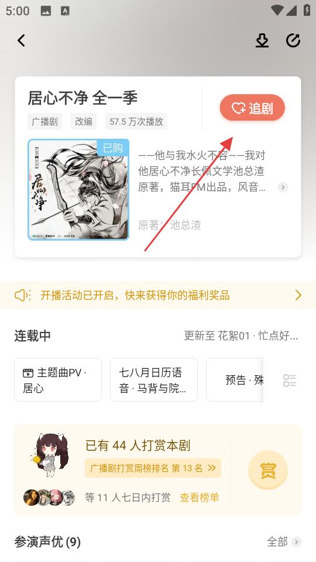Select episode 七八月日历语音
Image resolution: width=316 pixels, height=562 pixels.
click(154, 380)
